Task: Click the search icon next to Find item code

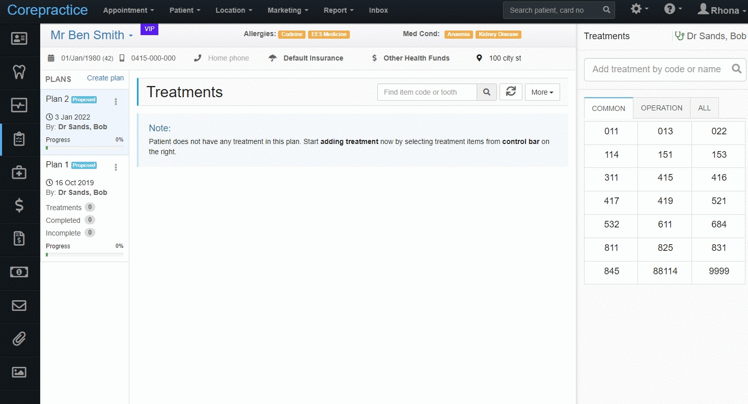Action: pos(487,92)
